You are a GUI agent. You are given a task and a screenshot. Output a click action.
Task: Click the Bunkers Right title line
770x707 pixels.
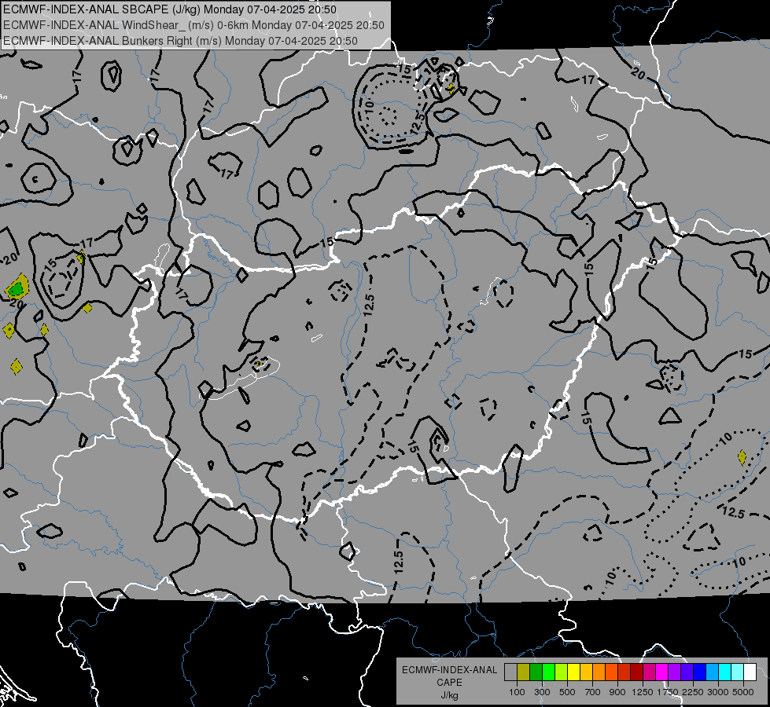coord(180,41)
